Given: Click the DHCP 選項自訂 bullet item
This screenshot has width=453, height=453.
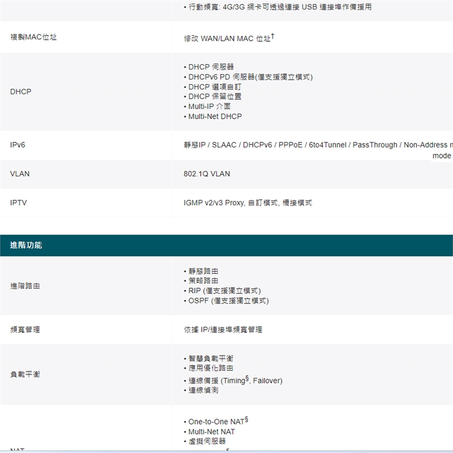Looking at the screenshot, I should pos(214,87).
